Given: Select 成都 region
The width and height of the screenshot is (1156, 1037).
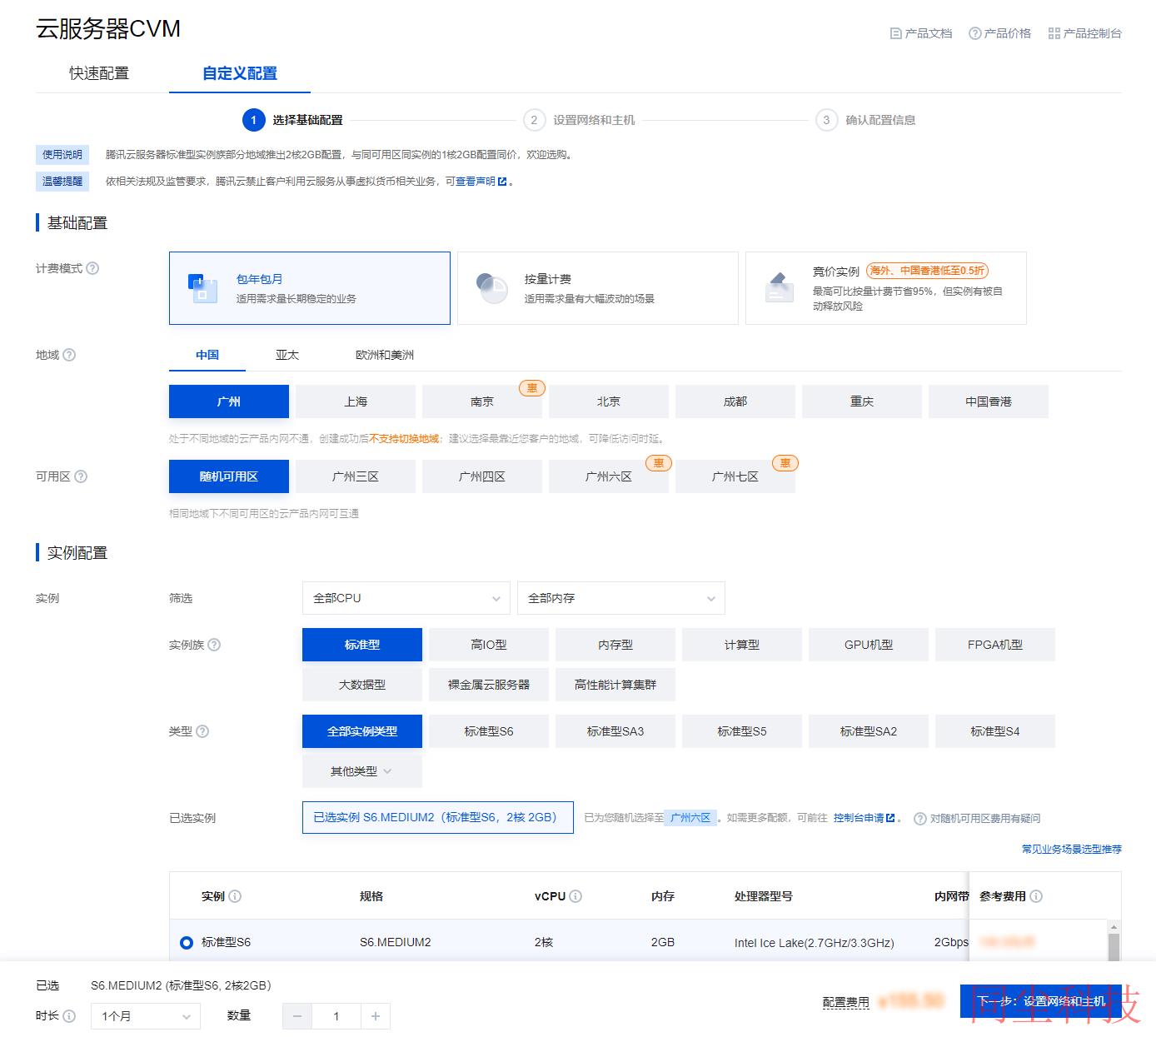Looking at the screenshot, I should tap(735, 401).
